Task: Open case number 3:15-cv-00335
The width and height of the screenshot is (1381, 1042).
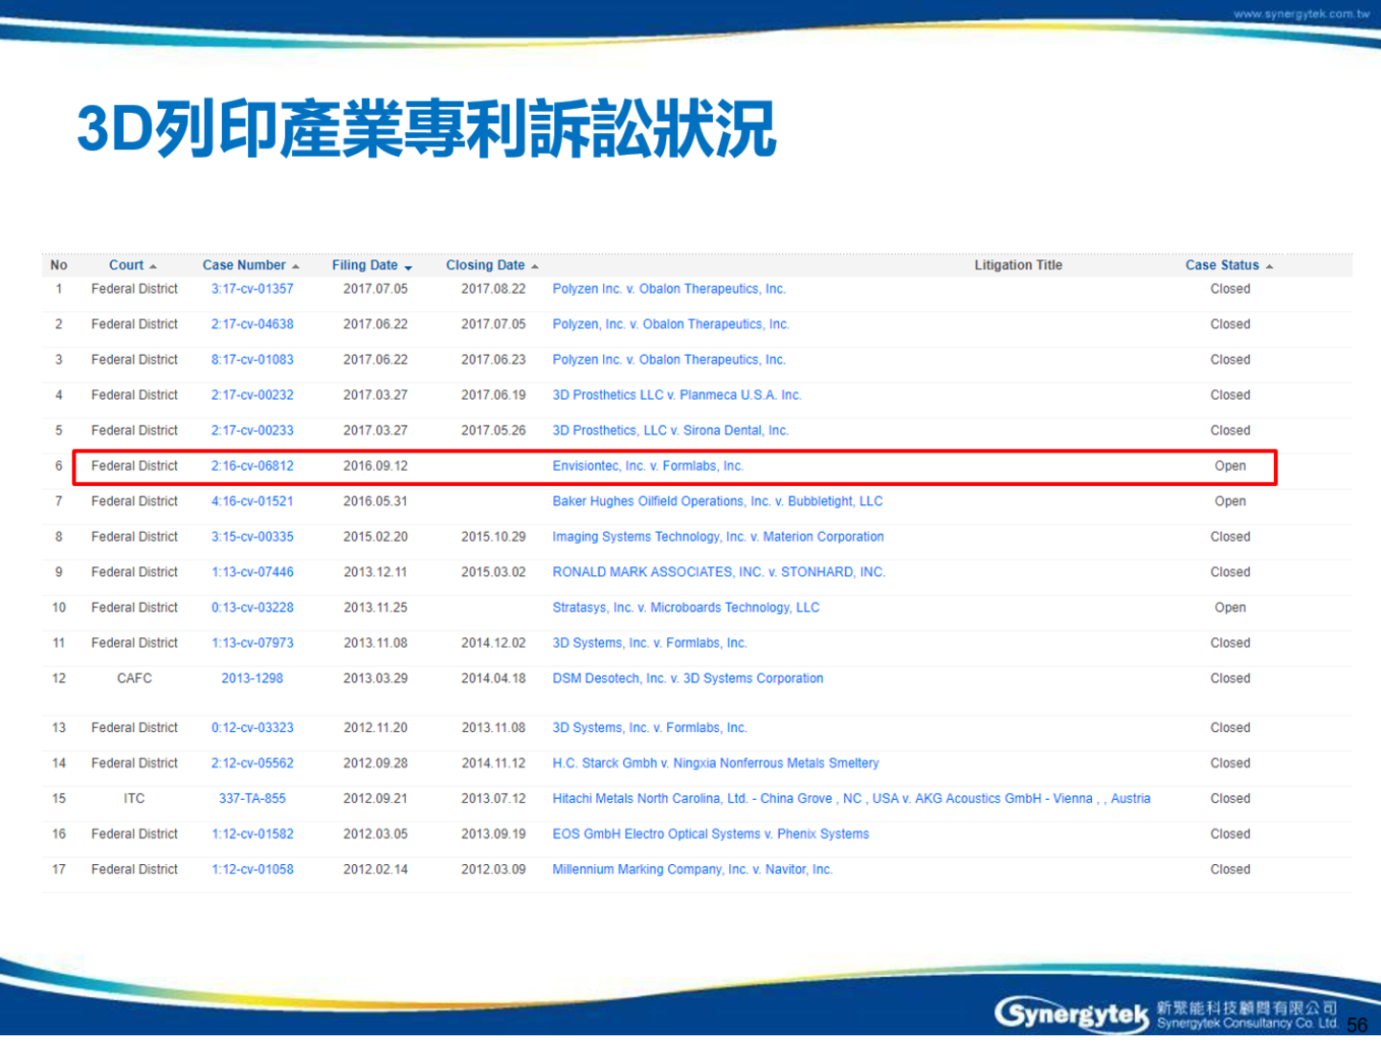Action: (x=253, y=537)
